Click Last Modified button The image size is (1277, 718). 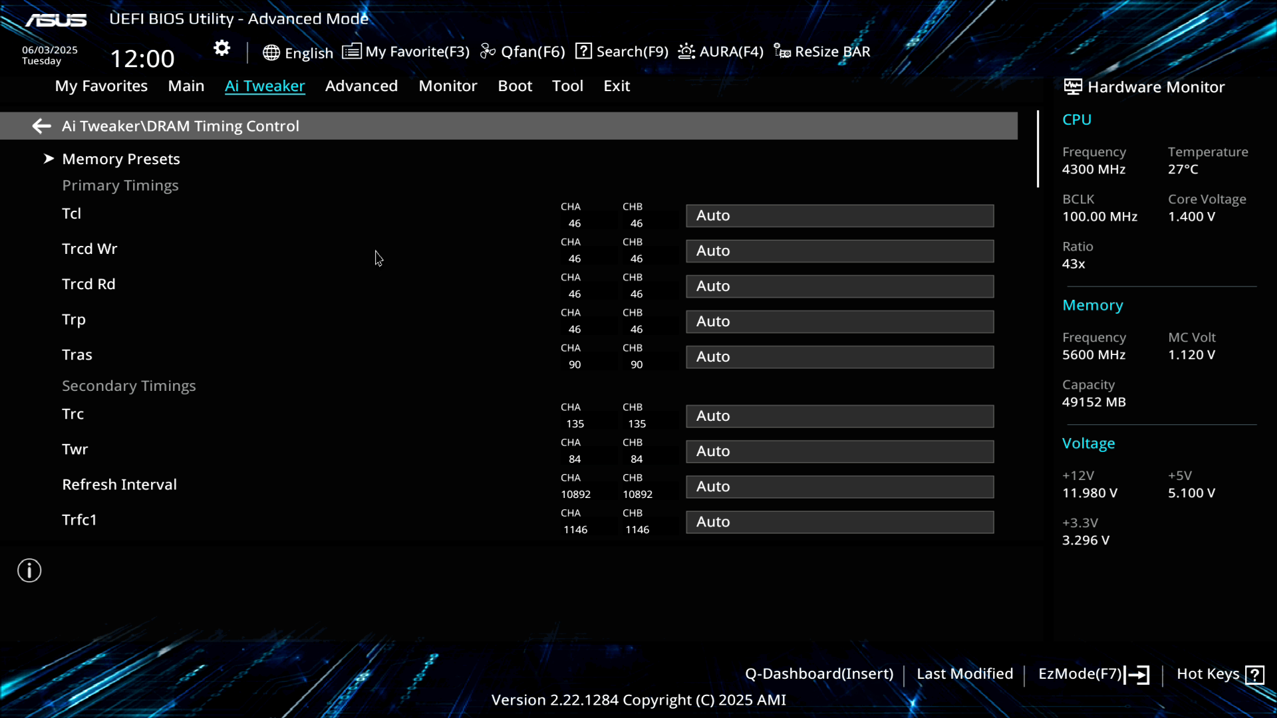(964, 673)
